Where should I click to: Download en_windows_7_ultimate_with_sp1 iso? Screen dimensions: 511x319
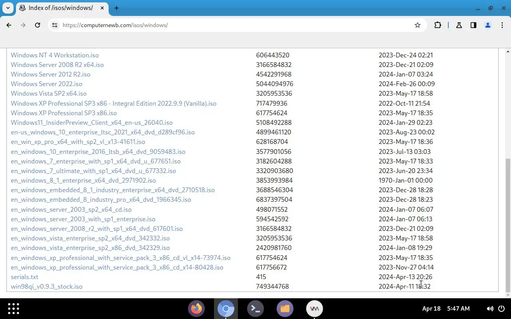93,171
